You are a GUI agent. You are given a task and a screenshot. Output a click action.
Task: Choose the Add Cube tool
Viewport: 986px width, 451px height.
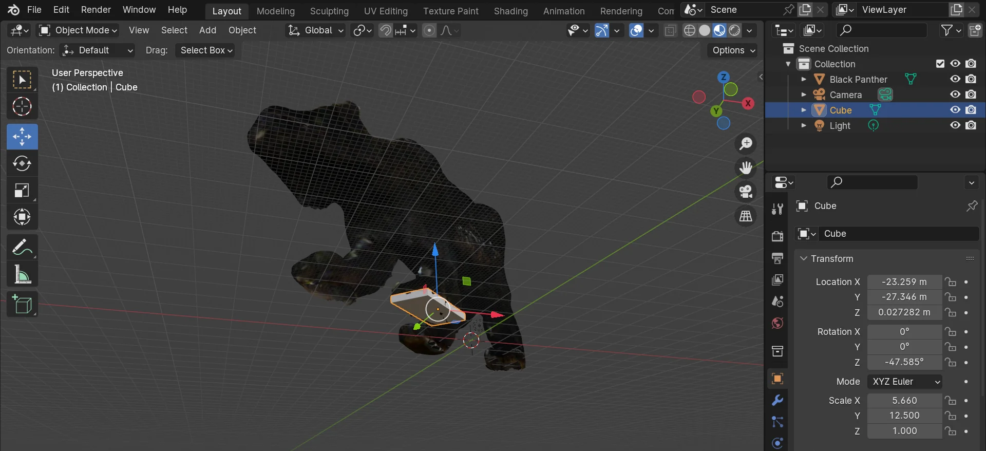click(22, 305)
